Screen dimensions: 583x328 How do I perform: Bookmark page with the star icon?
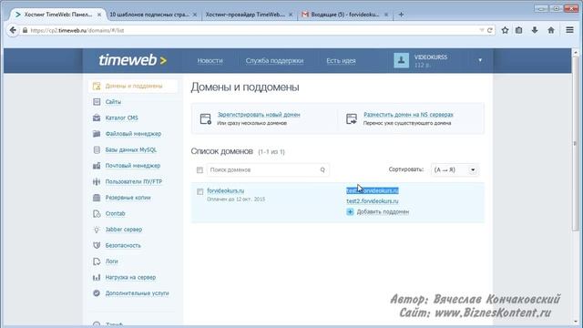[505, 30]
